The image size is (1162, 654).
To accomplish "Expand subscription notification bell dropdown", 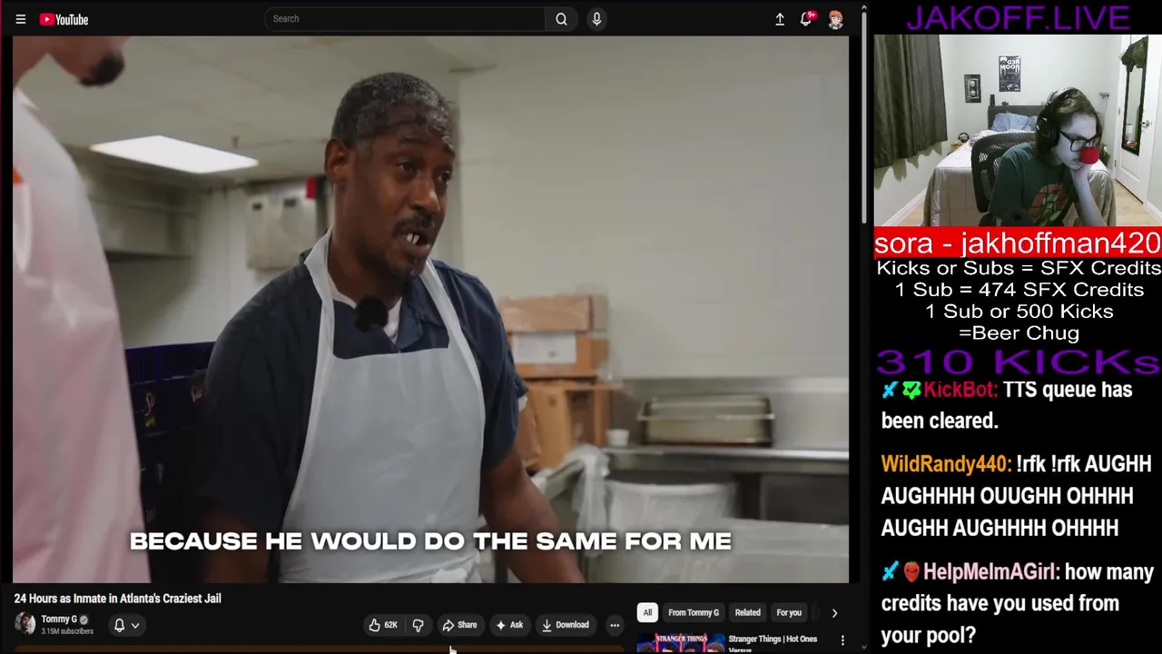I will point(126,625).
